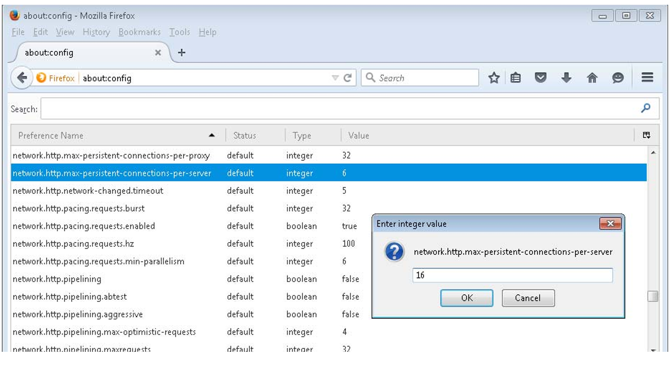Viewport: 670px width, 368px height.
Task: Select network.http.pipelining preference row
Action: 57,279
